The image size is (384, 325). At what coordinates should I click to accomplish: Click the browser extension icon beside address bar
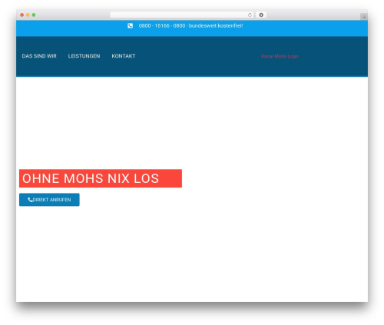pyautogui.click(x=261, y=15)
